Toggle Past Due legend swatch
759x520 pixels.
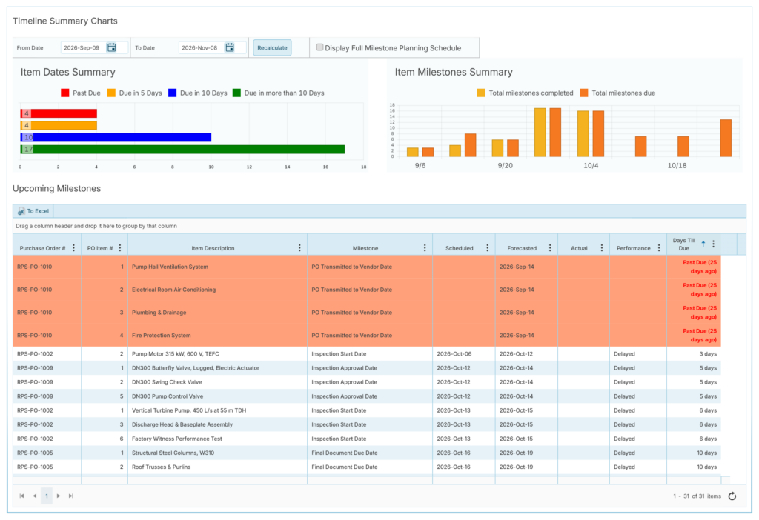65,93
